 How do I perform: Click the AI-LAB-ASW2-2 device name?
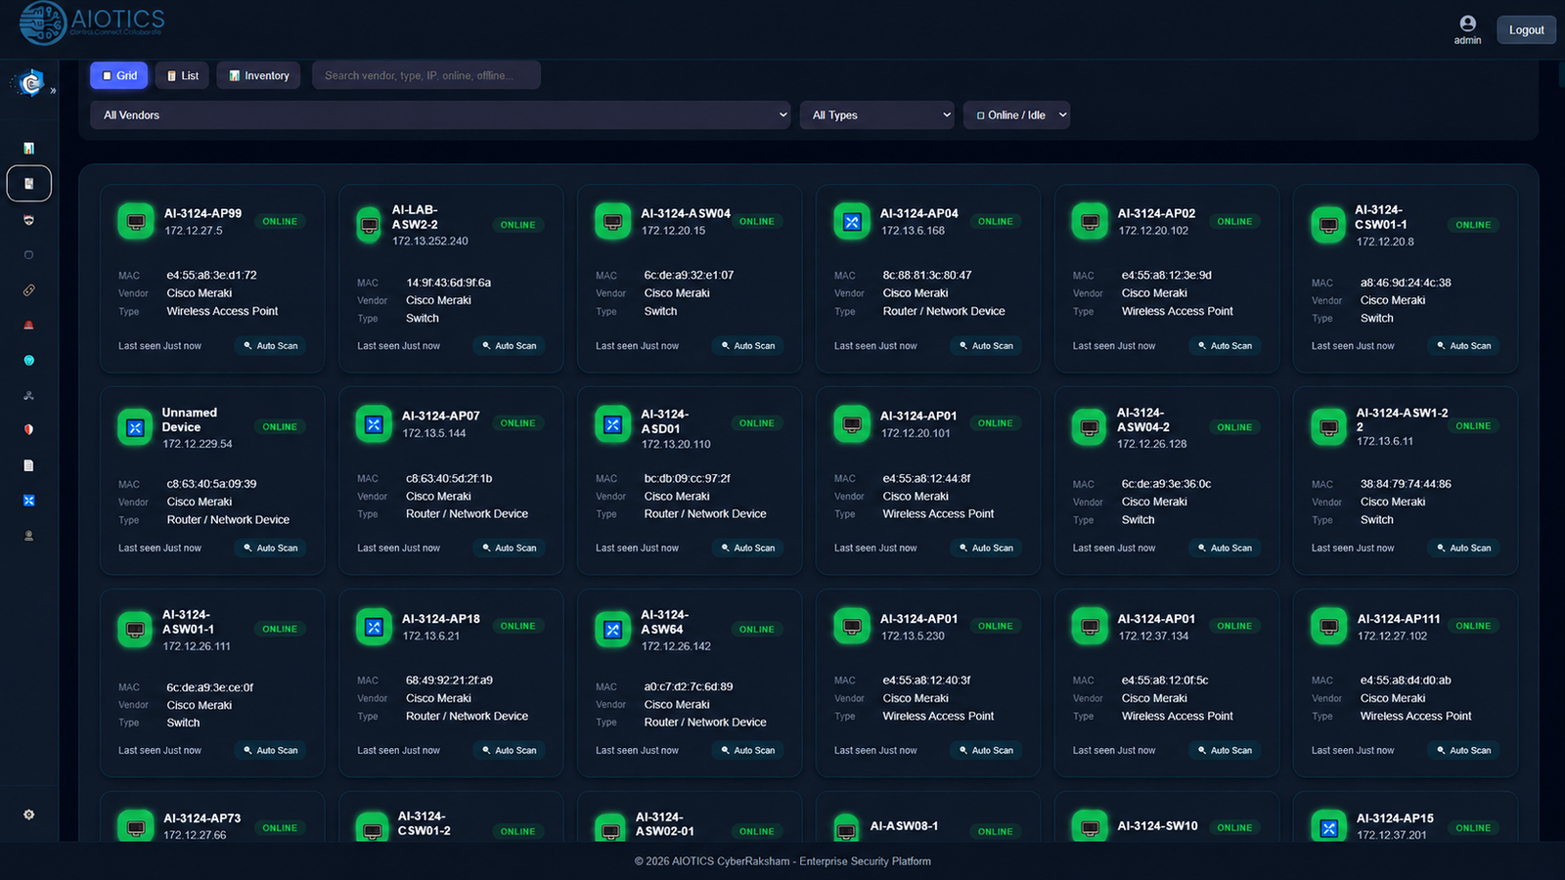(x=415, y=217)
